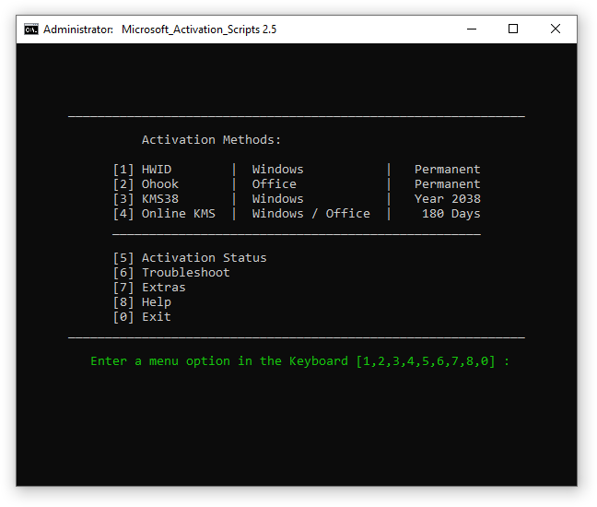Choose the [4] Online KMS option

pyautogui.click(x=164, y=214)
